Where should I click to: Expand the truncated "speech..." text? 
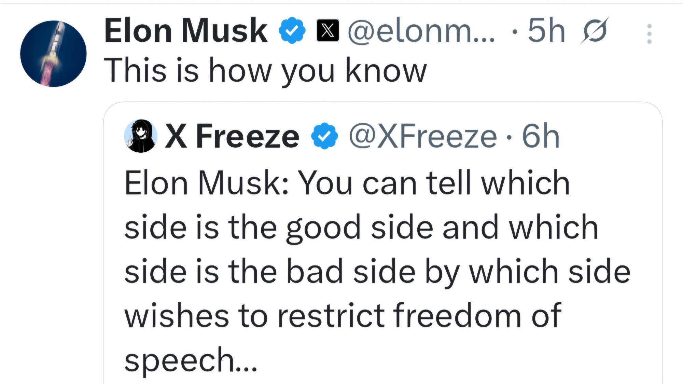tap(191, 359)
